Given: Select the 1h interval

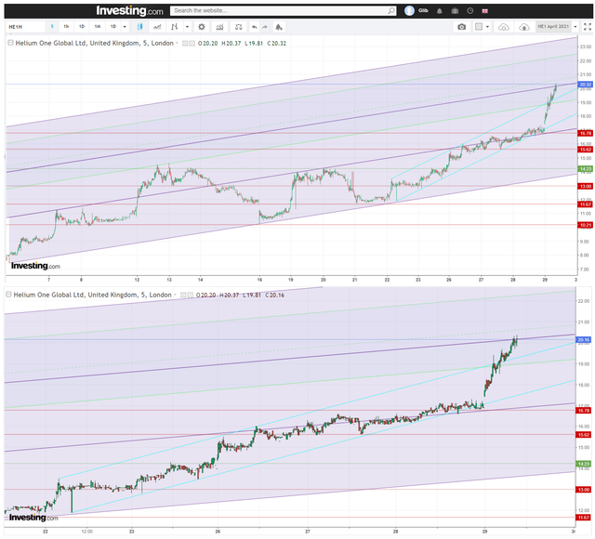Looking at the screenshot, I should pos(66,27).
